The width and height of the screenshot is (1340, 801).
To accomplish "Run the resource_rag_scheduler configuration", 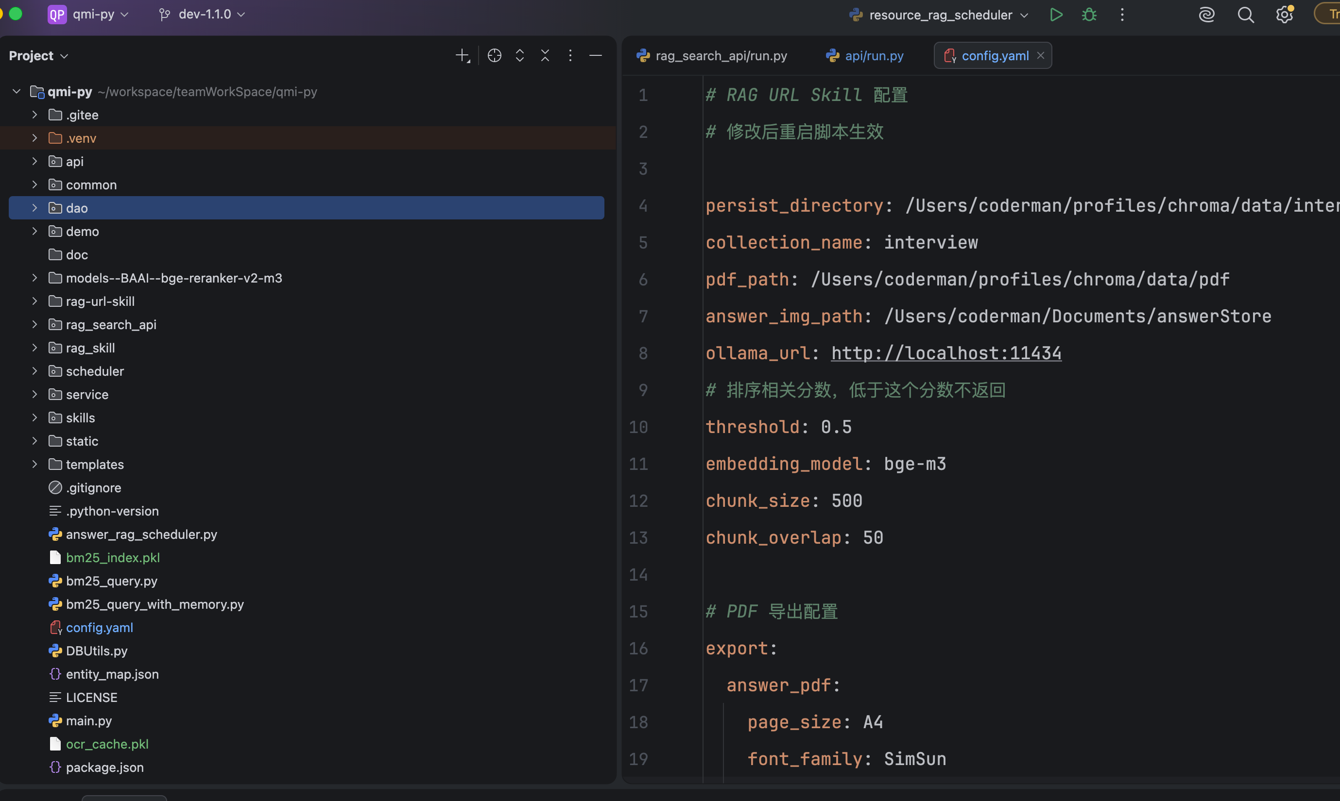I will coord(1056,15).
